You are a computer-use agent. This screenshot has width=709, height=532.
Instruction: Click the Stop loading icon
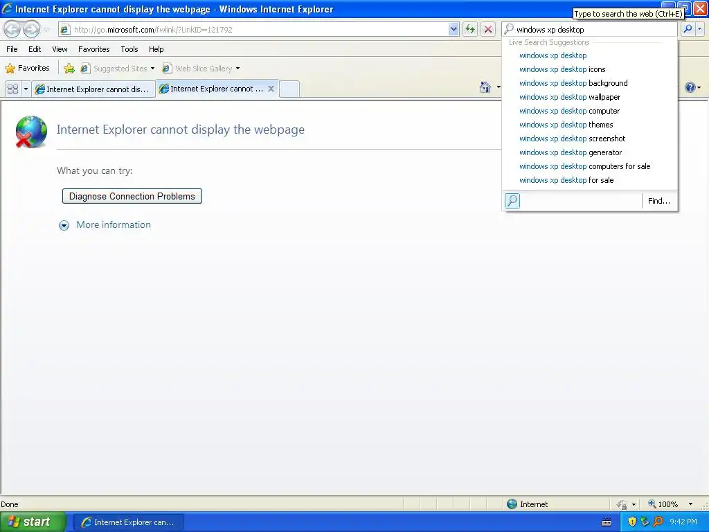(x=488, y=29)
